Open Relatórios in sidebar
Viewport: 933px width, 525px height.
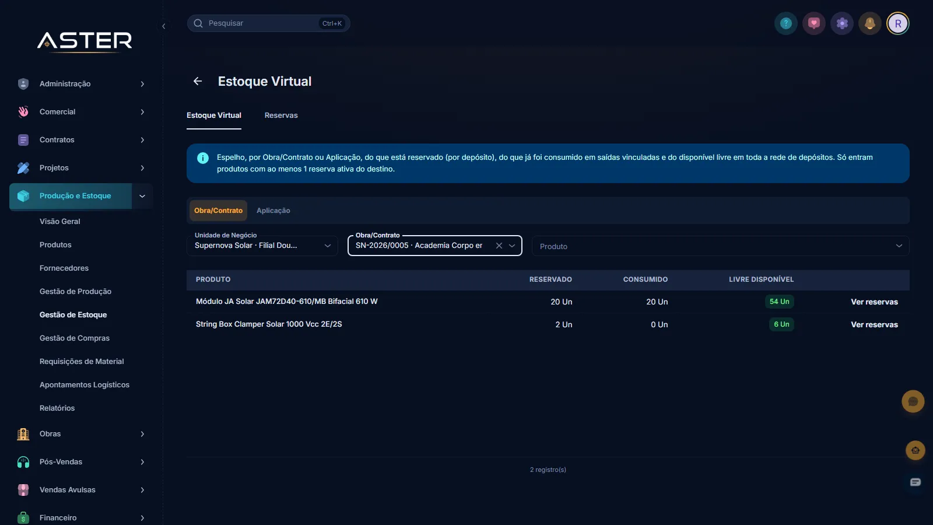coord(57,408)
